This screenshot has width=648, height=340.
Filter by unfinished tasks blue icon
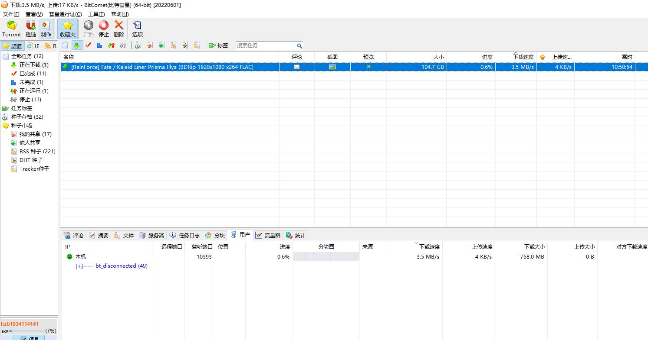pos(99,45)
